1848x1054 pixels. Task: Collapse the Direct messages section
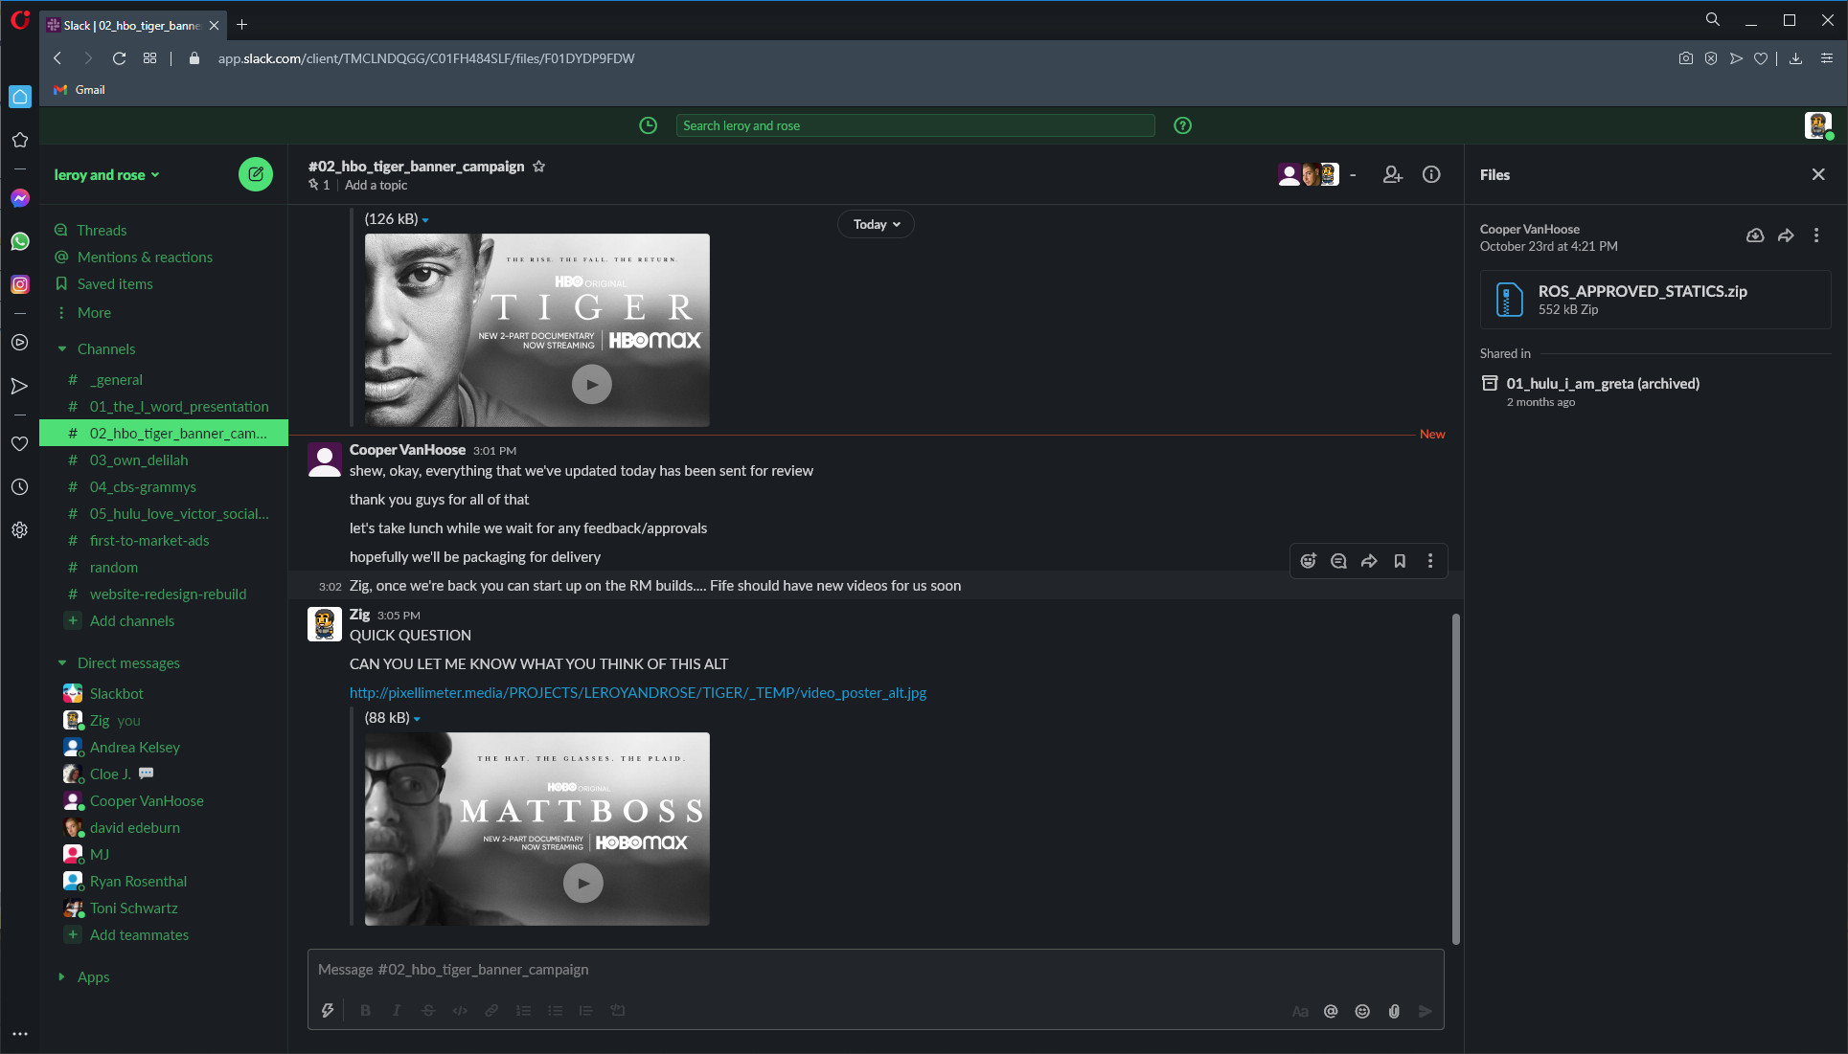tap(62, 663)
